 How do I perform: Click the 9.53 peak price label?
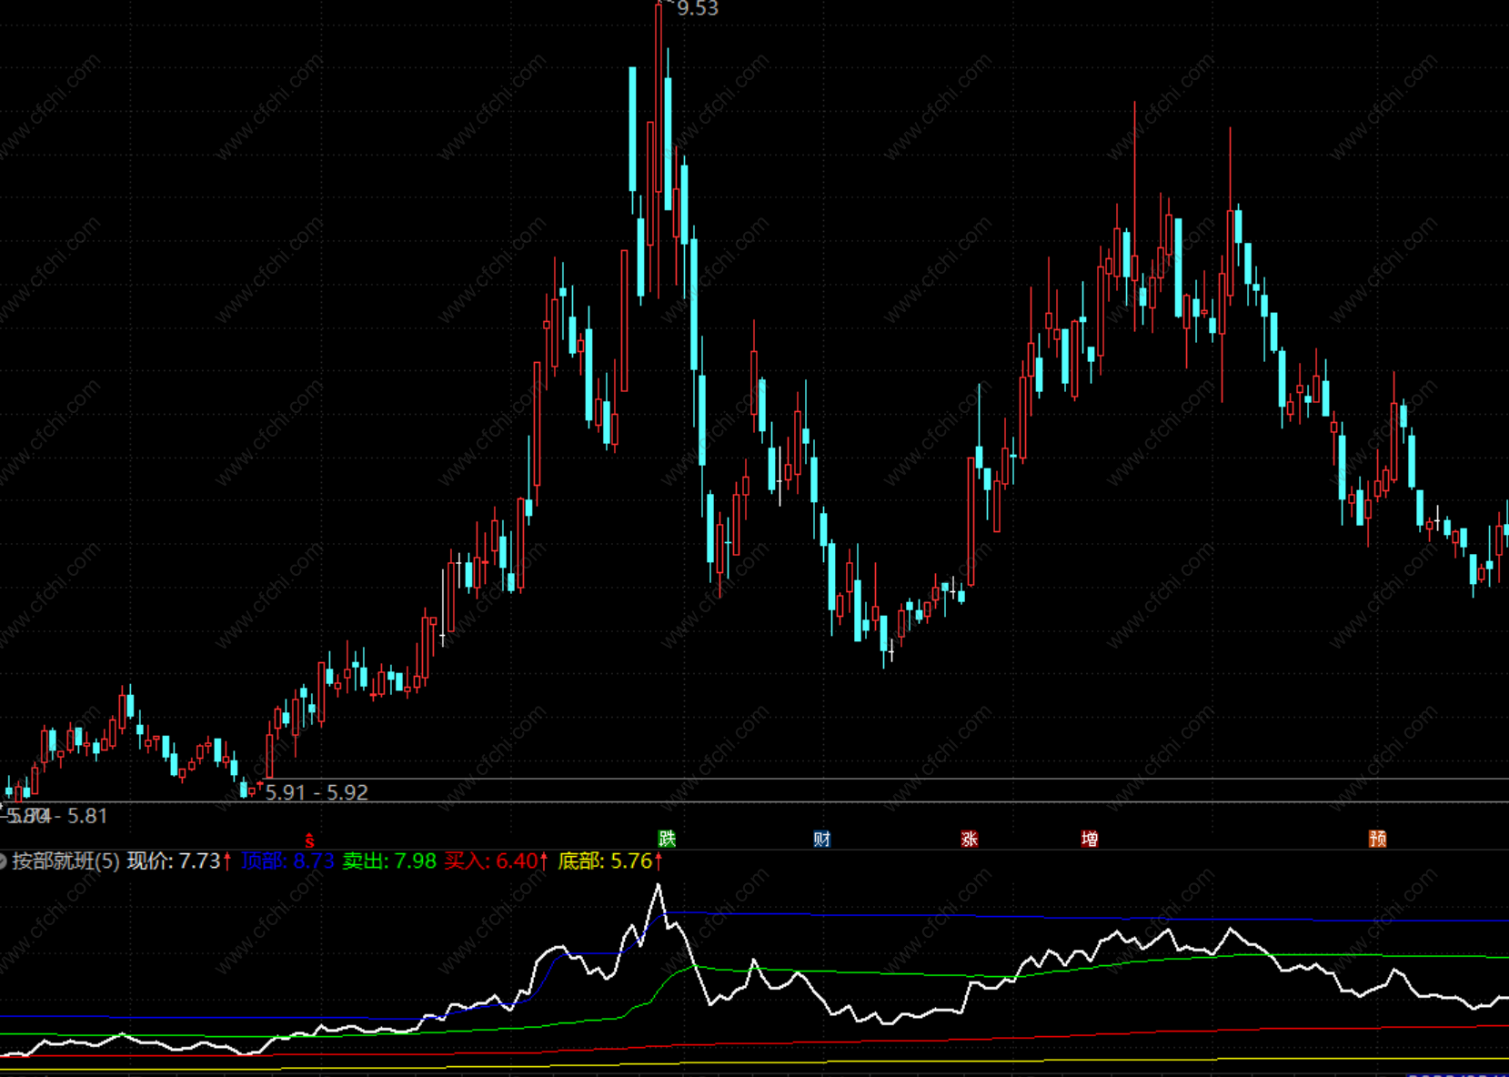click(698, 9)
